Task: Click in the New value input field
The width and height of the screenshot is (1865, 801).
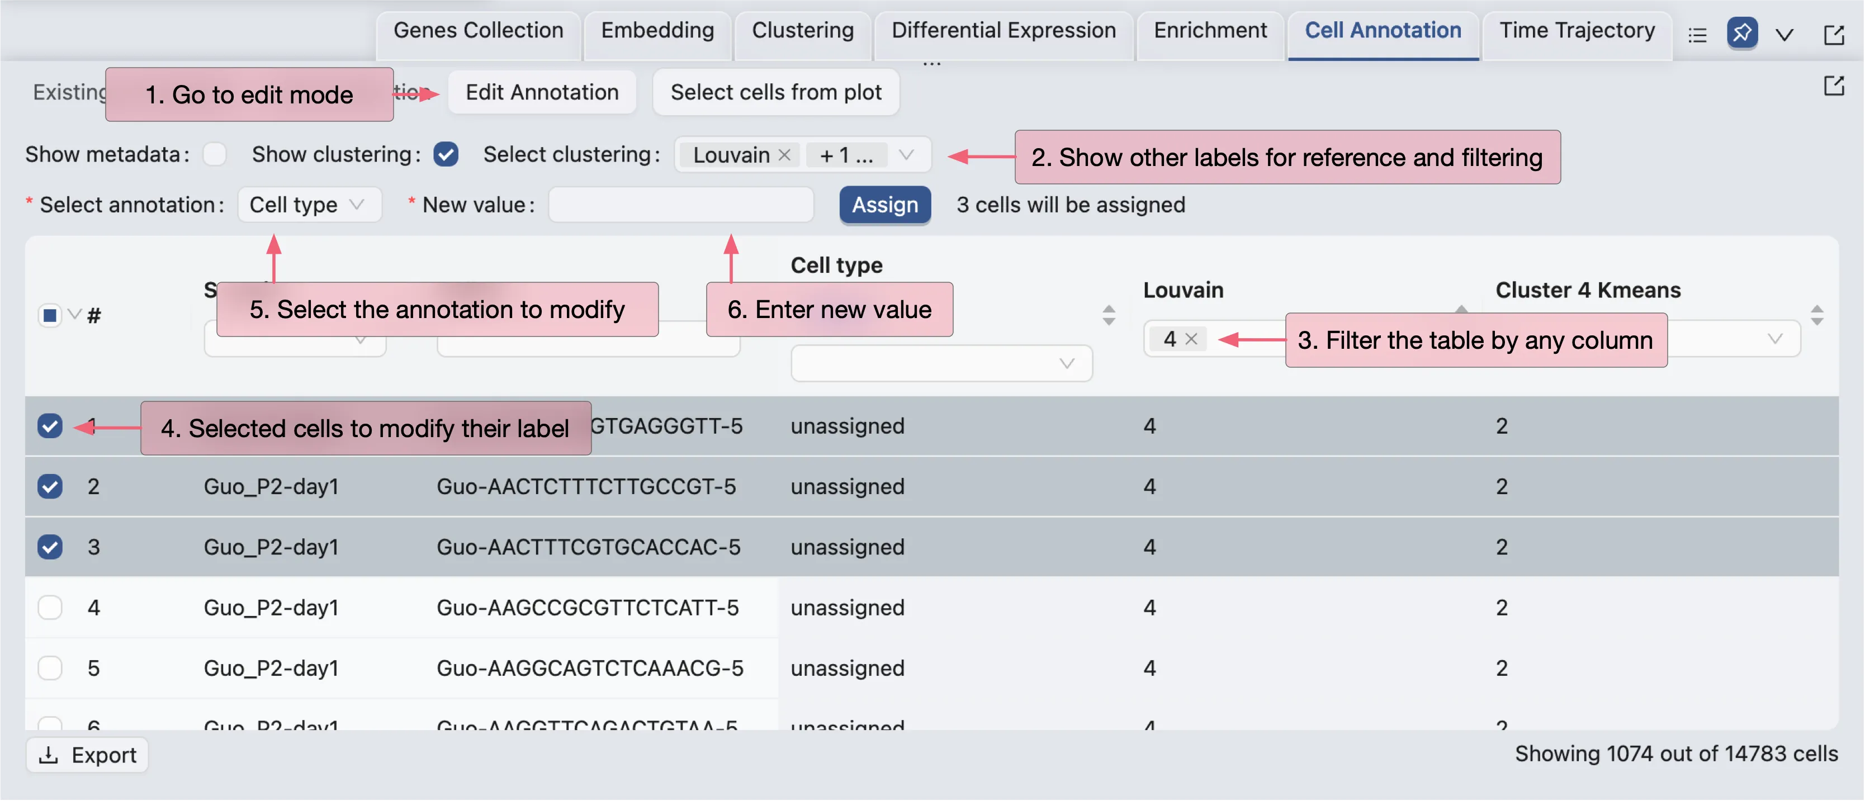Action: tap(680, 205)
